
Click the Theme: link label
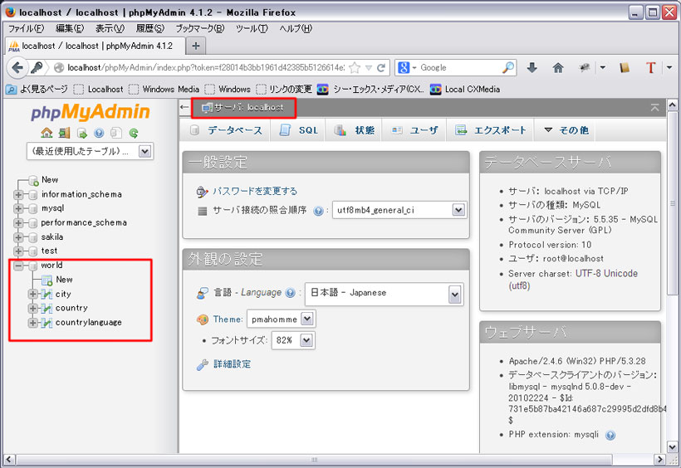228,319
